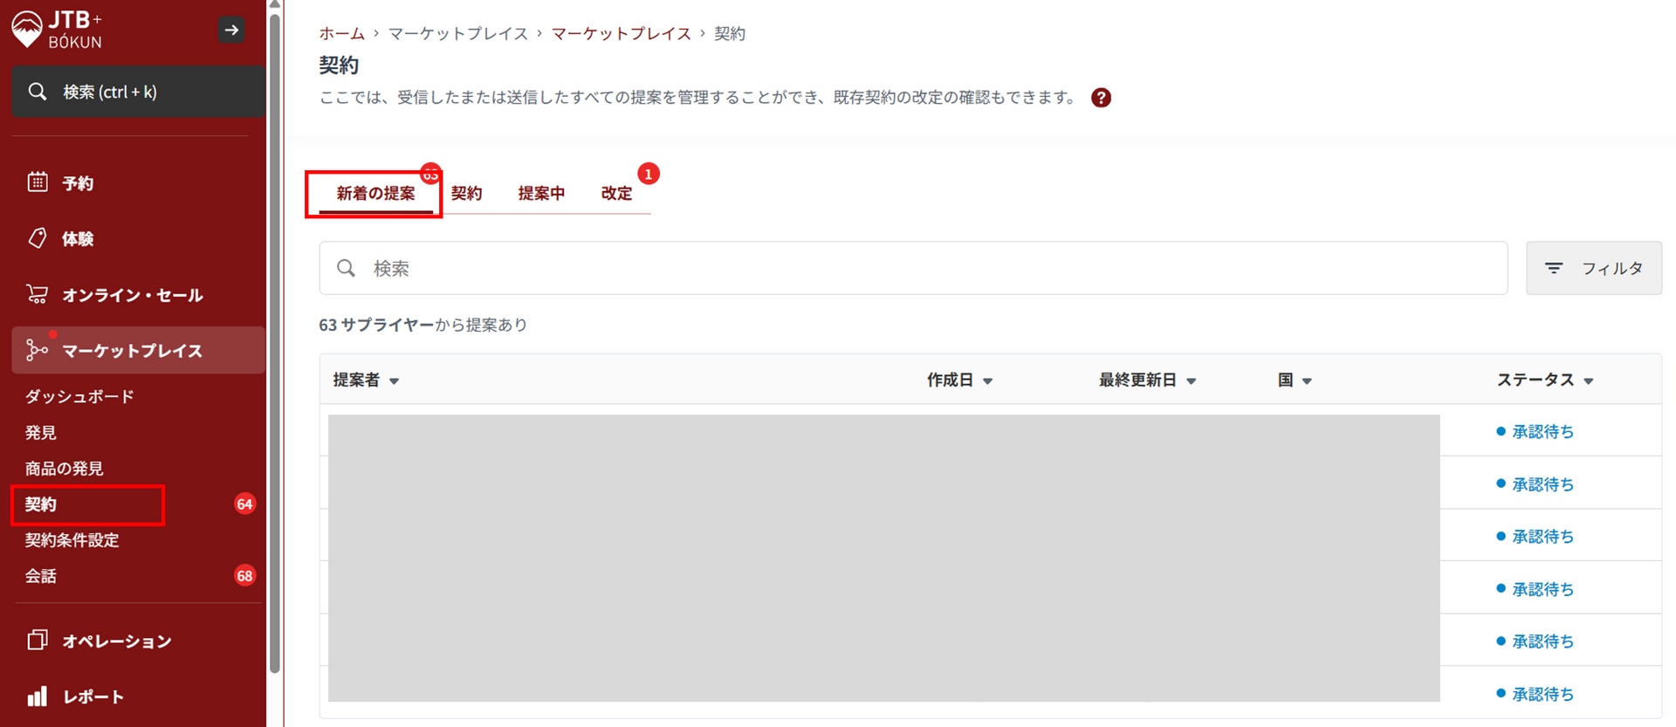
Task: Open the フィルタ button
Action: [x=1594, y=268]
